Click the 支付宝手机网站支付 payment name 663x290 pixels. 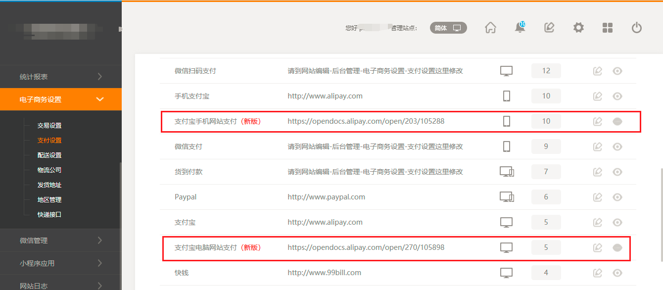tap(206, 121)
